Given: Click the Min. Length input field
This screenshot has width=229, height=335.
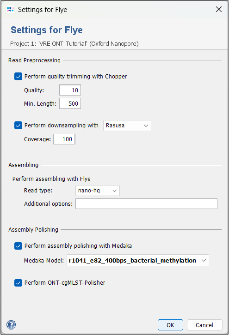Looking at the screenshot, I should click(70, 104).
